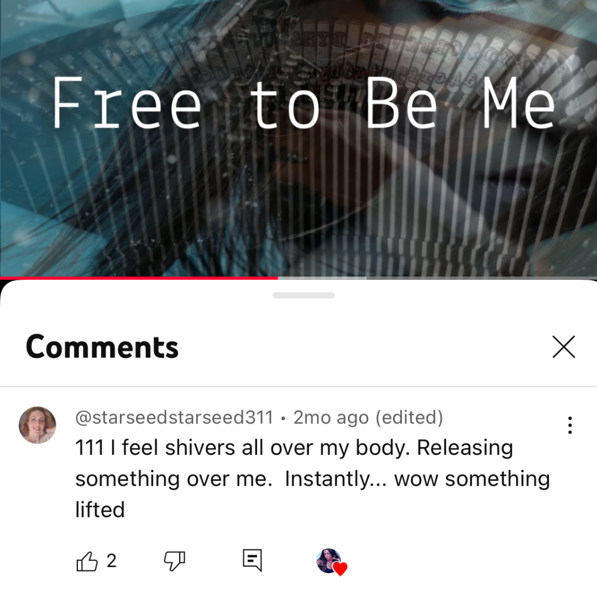
Task: Click the buffered section of the progress bar
Action: point(322,278)
